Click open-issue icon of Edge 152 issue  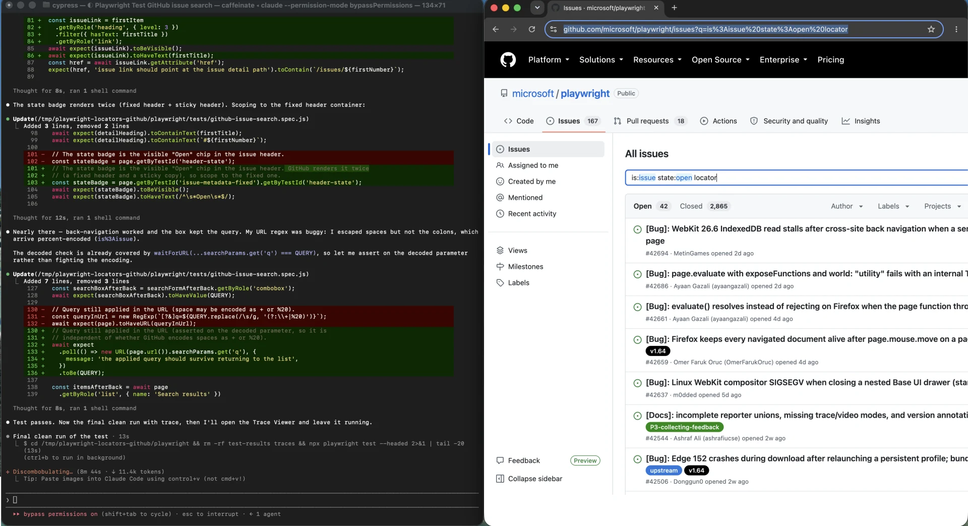[637, 459]
